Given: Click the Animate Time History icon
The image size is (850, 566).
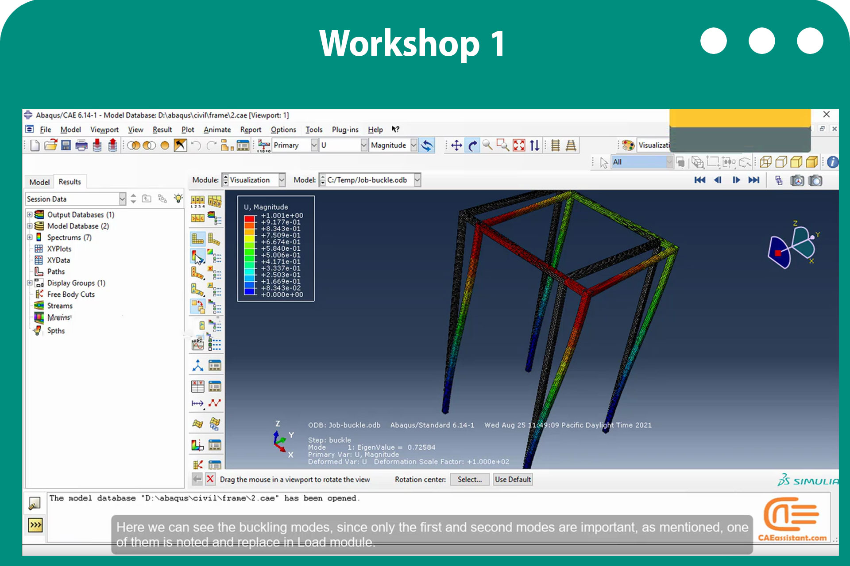Looking at the screenshot, I should (197, 344).
